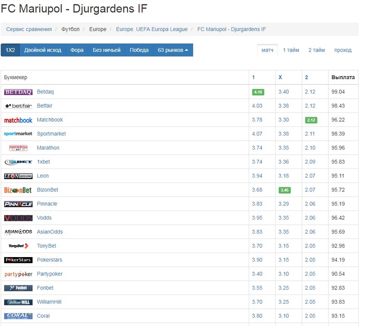Show odds for 2 тайм

pos(317,50)
